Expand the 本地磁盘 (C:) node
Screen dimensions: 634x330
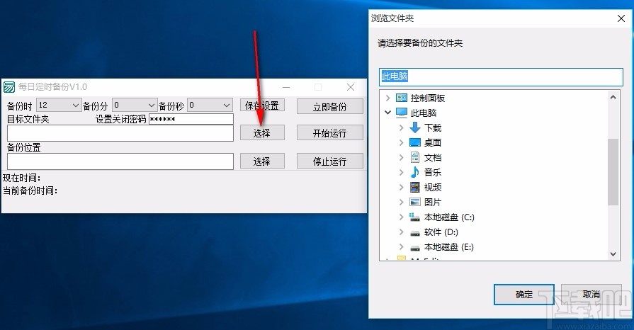point(401,217)
